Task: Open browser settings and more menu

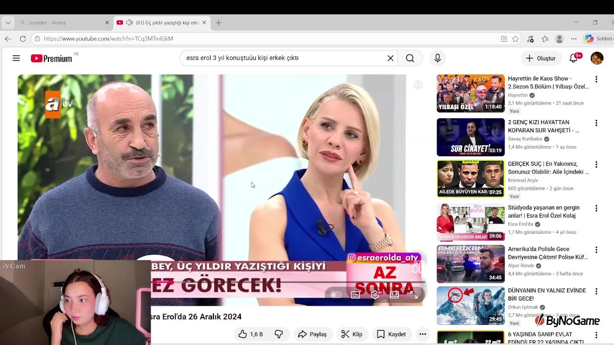Action: 574,39
